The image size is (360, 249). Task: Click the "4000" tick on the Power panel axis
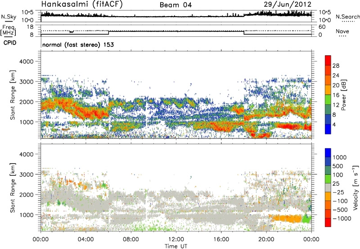(x=26, y=62)
